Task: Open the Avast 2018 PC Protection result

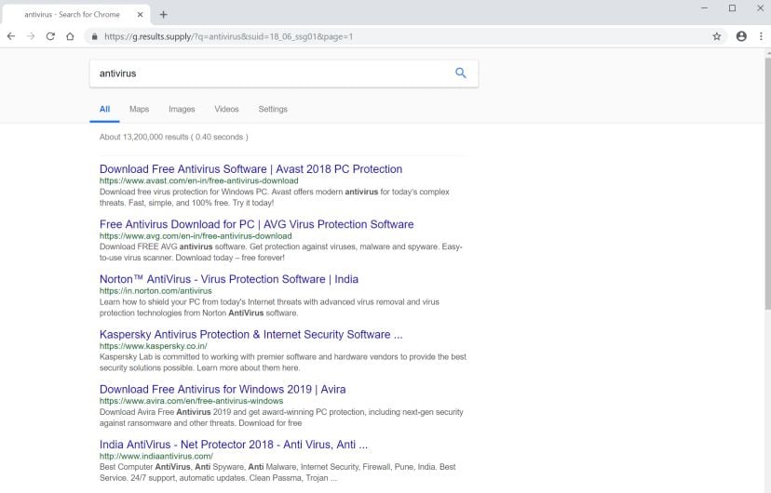Action: tap(250, 169)
